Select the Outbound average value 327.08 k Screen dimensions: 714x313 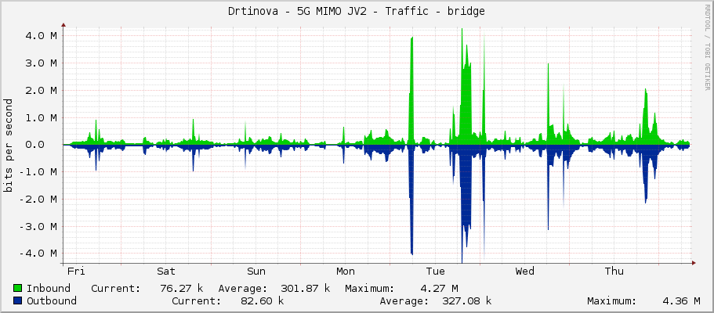(x=467, y=300)
